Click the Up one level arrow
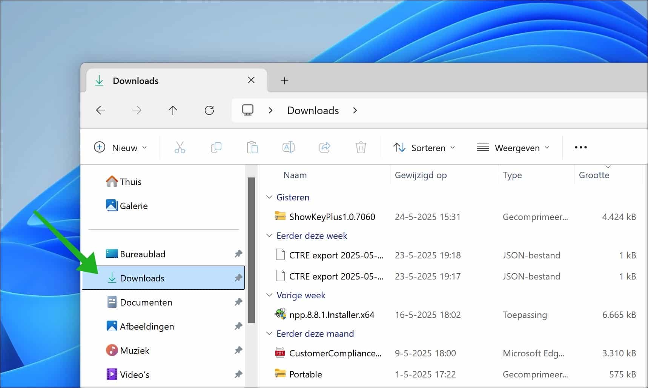The width and height of the screenshot is (648, 388). click(173, 110)
